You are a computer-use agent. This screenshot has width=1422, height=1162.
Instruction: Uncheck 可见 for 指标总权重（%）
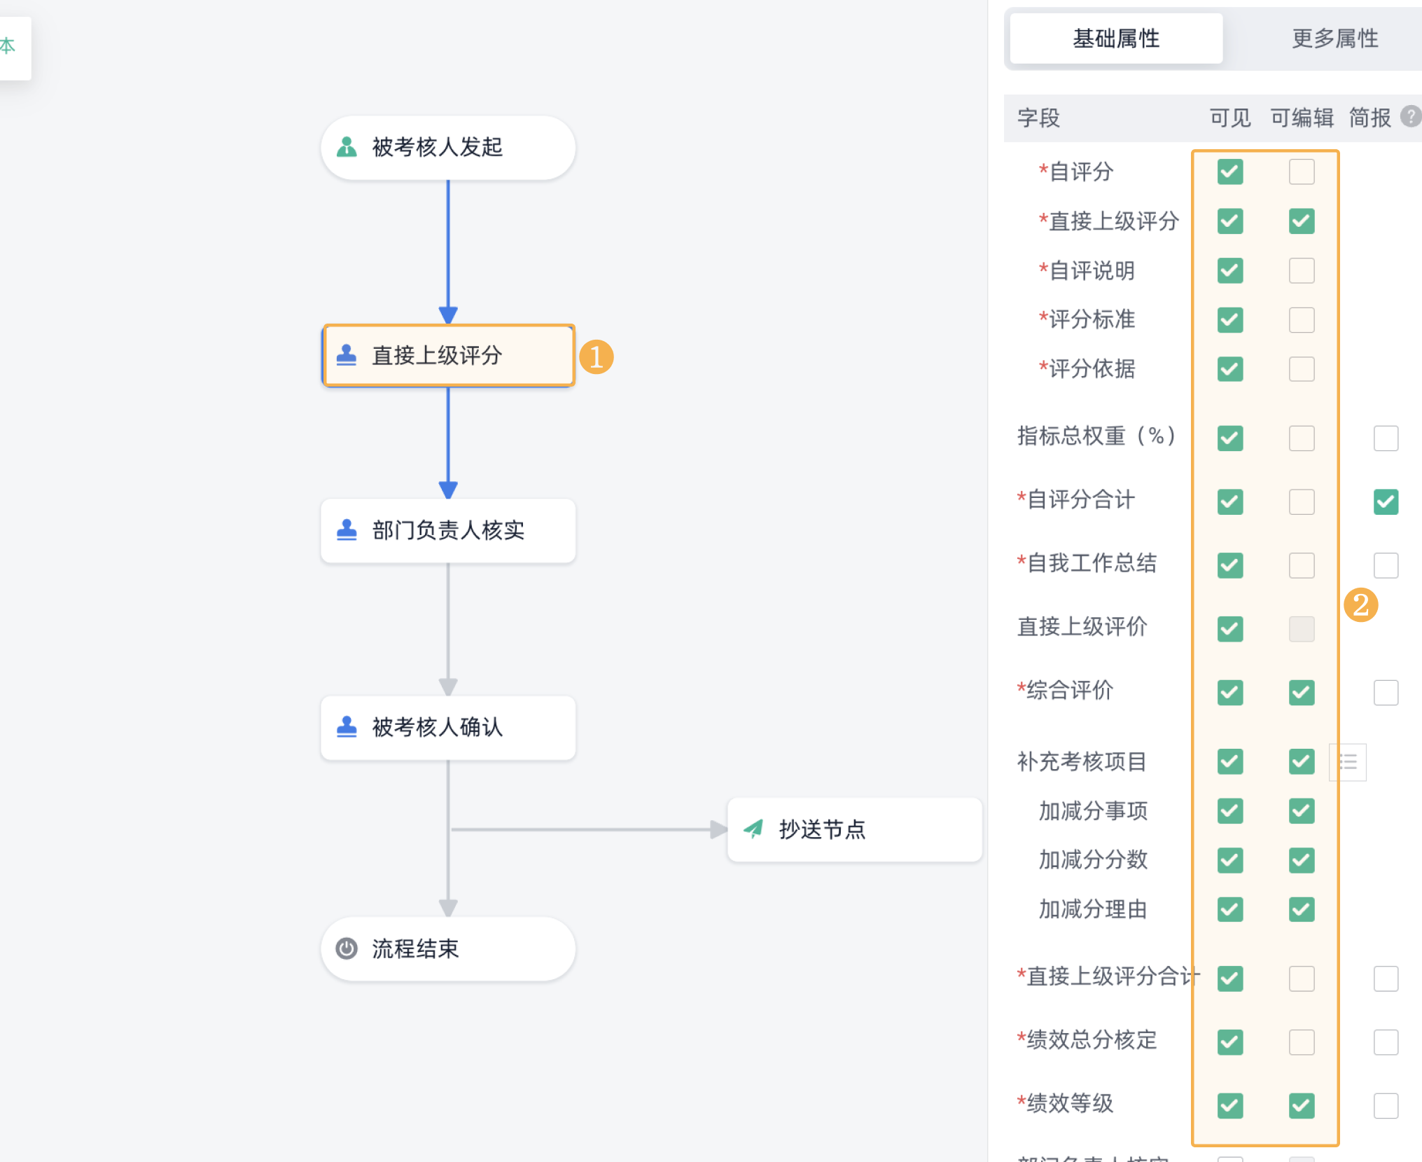click(x=1230, y=438)
